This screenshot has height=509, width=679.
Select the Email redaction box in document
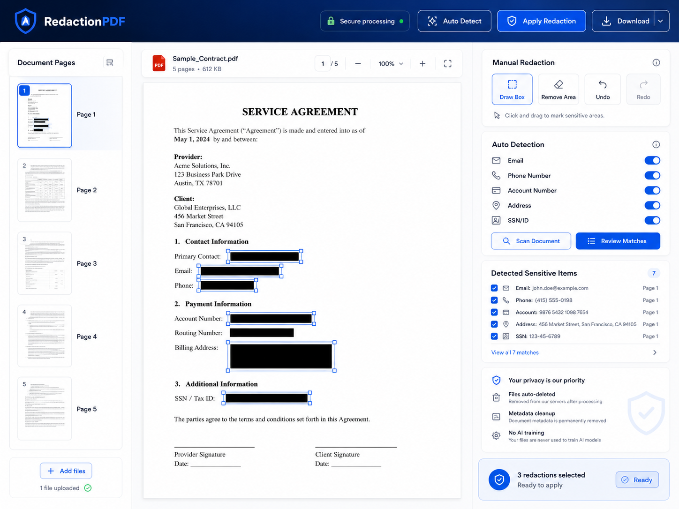click(240, 271)
